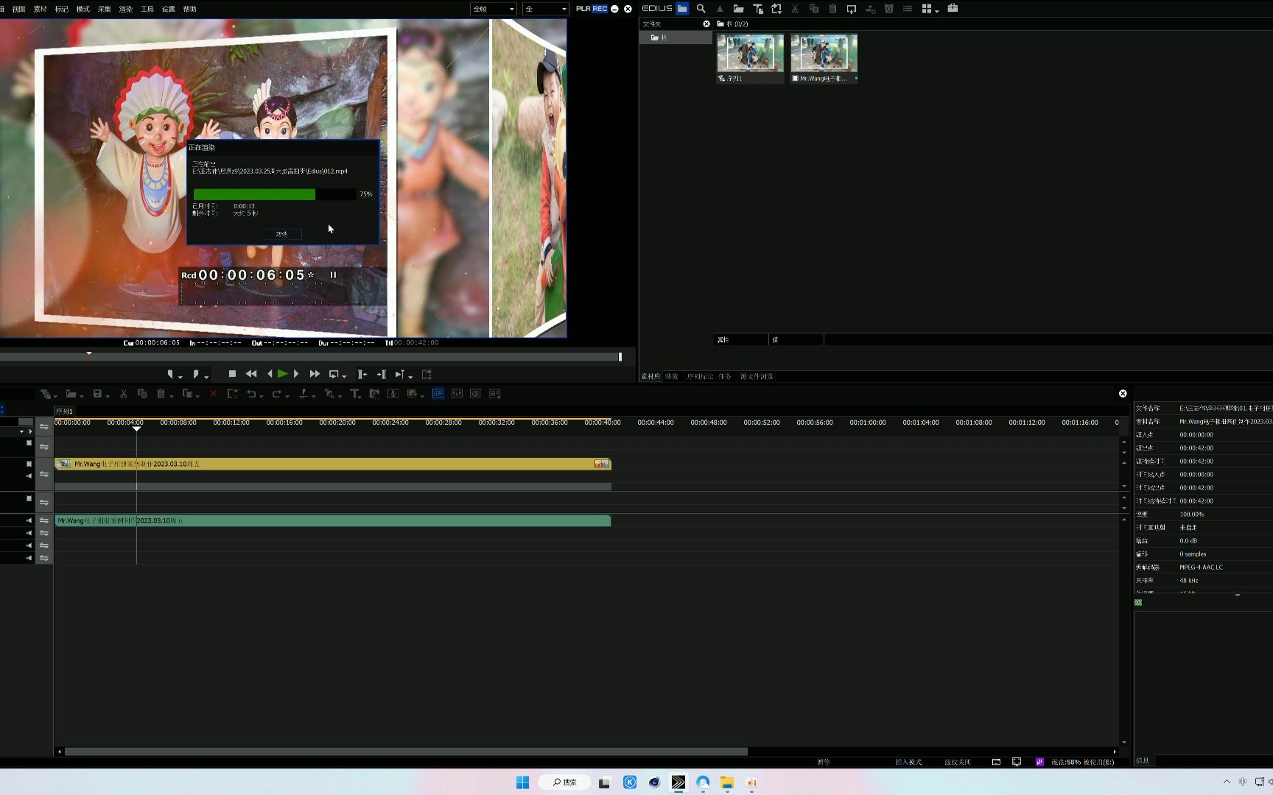Click the green Play button
Screen dimensions: 1273x795
click(x=282, y=374)
